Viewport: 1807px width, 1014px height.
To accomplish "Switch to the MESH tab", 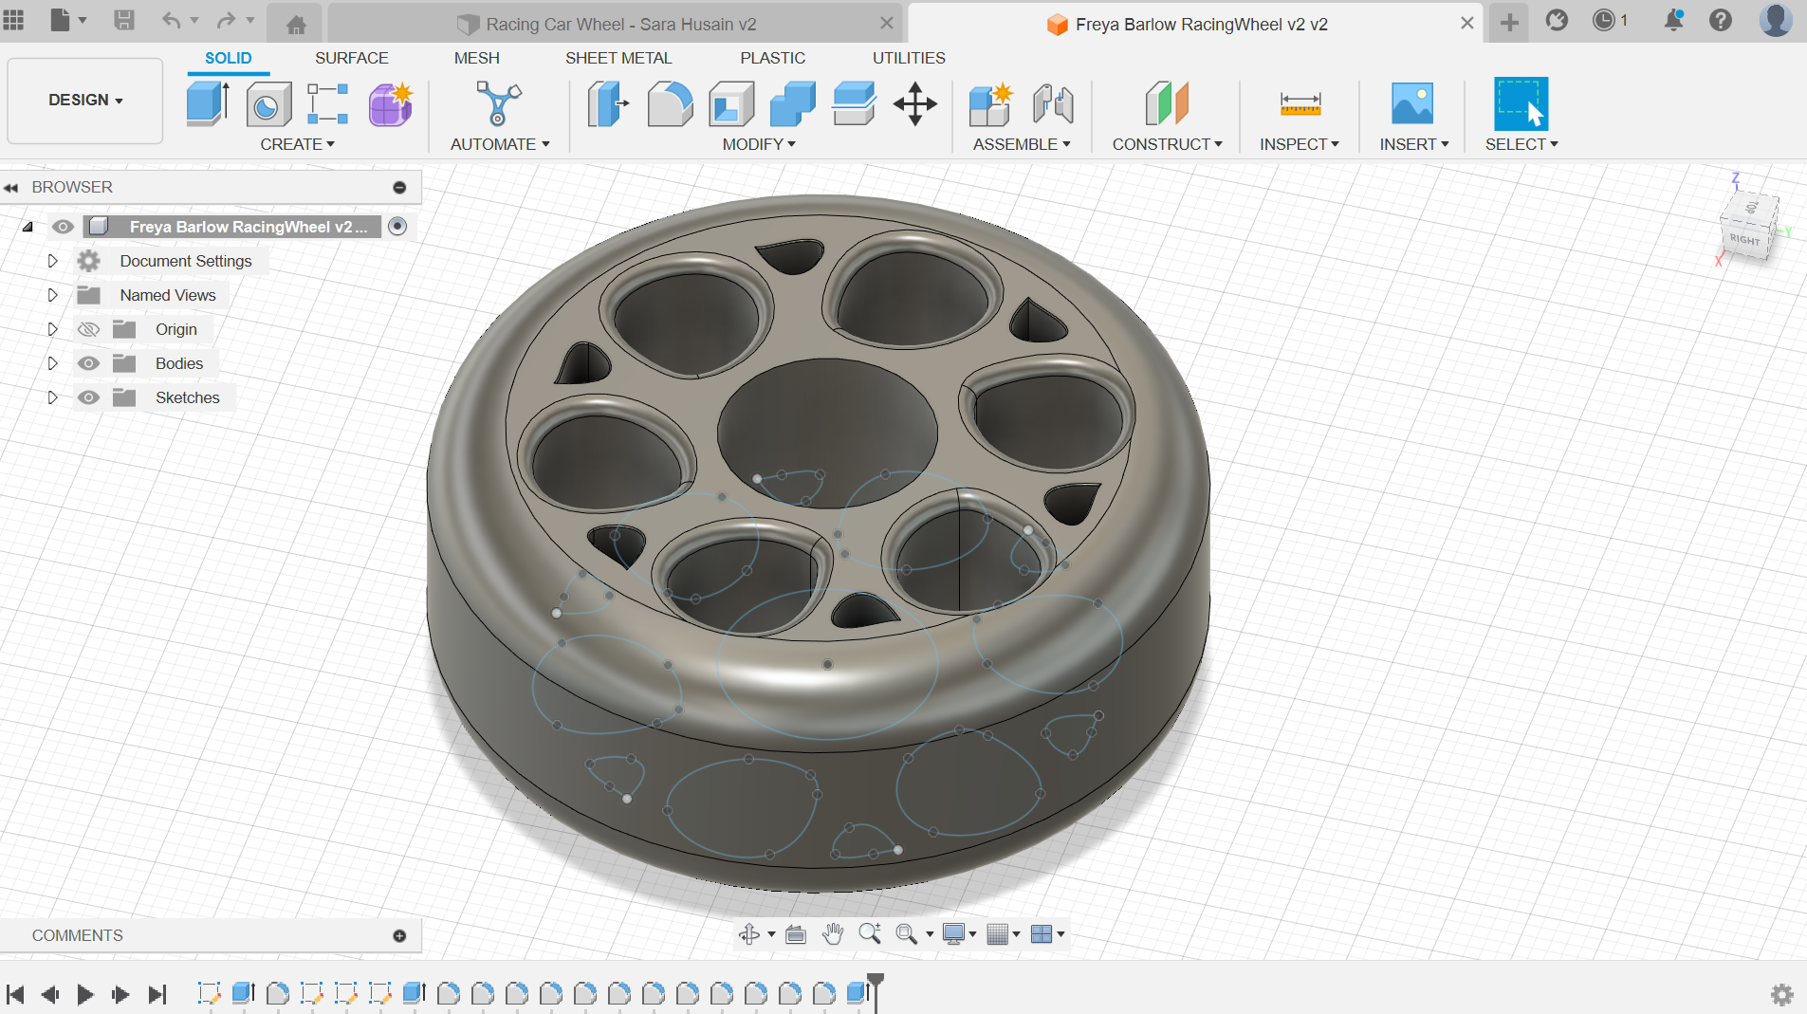I will [476, 58].
